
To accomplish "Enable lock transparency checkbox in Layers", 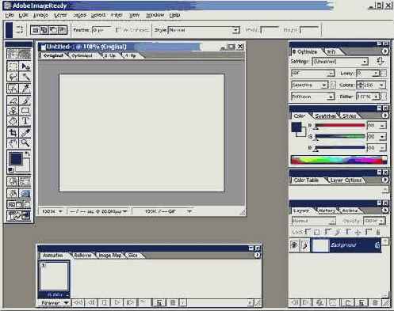I will coord(308,232).
